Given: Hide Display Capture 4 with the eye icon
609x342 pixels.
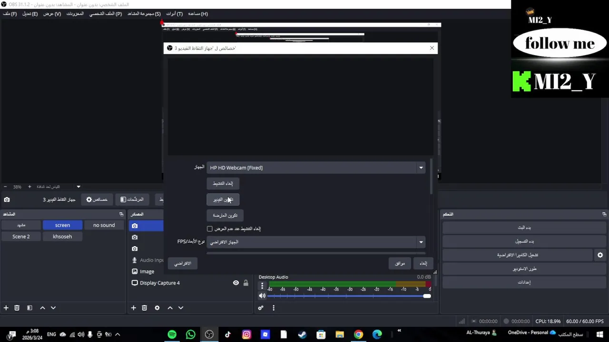Looking at the screenshot, I should [x=236, y=283].
